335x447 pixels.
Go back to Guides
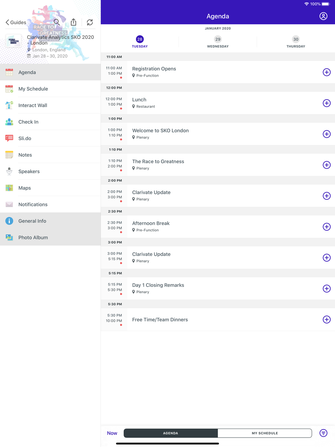click(16, 22)
